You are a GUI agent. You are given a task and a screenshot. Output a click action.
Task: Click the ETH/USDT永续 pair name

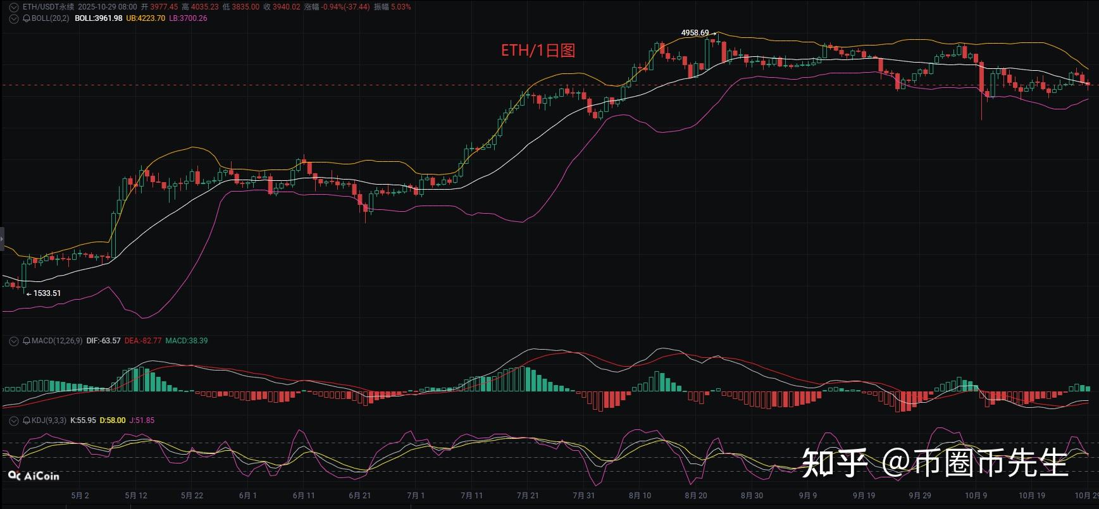(x=48, y=7)
